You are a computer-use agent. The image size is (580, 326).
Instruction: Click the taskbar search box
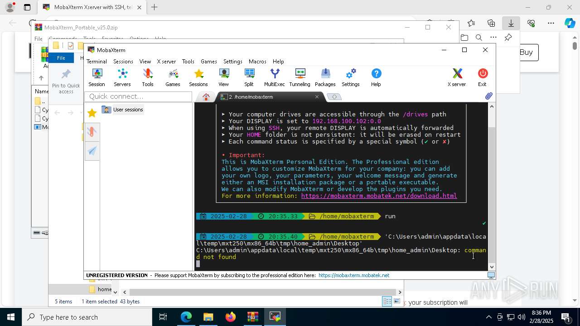(87, 317)
